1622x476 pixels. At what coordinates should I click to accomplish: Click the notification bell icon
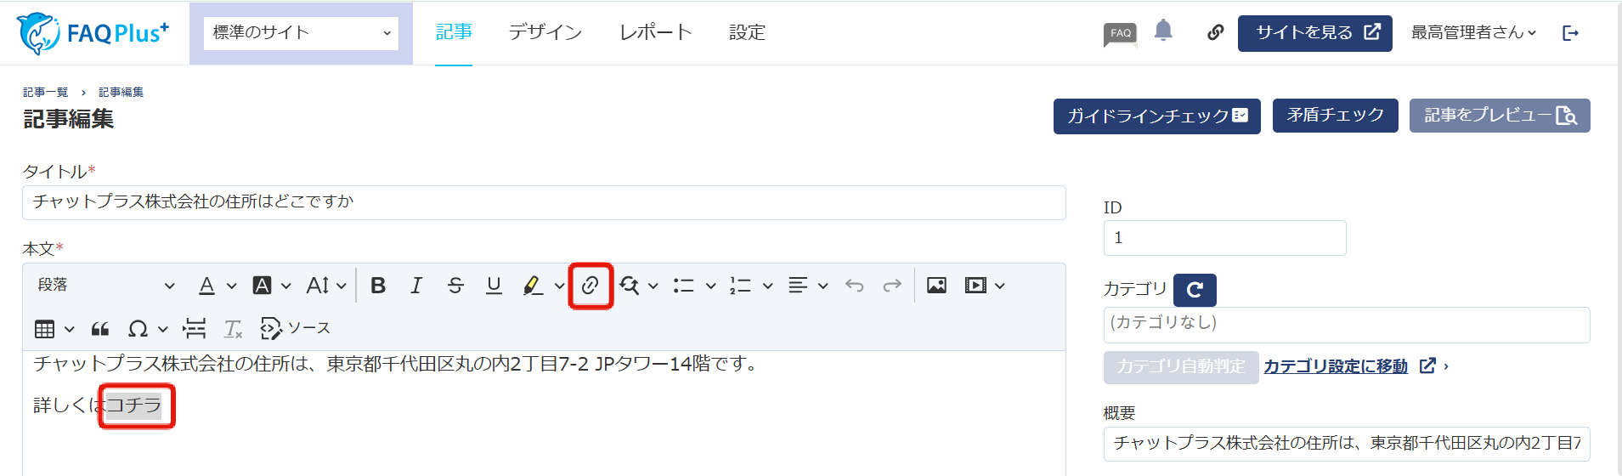[1163, 31]
